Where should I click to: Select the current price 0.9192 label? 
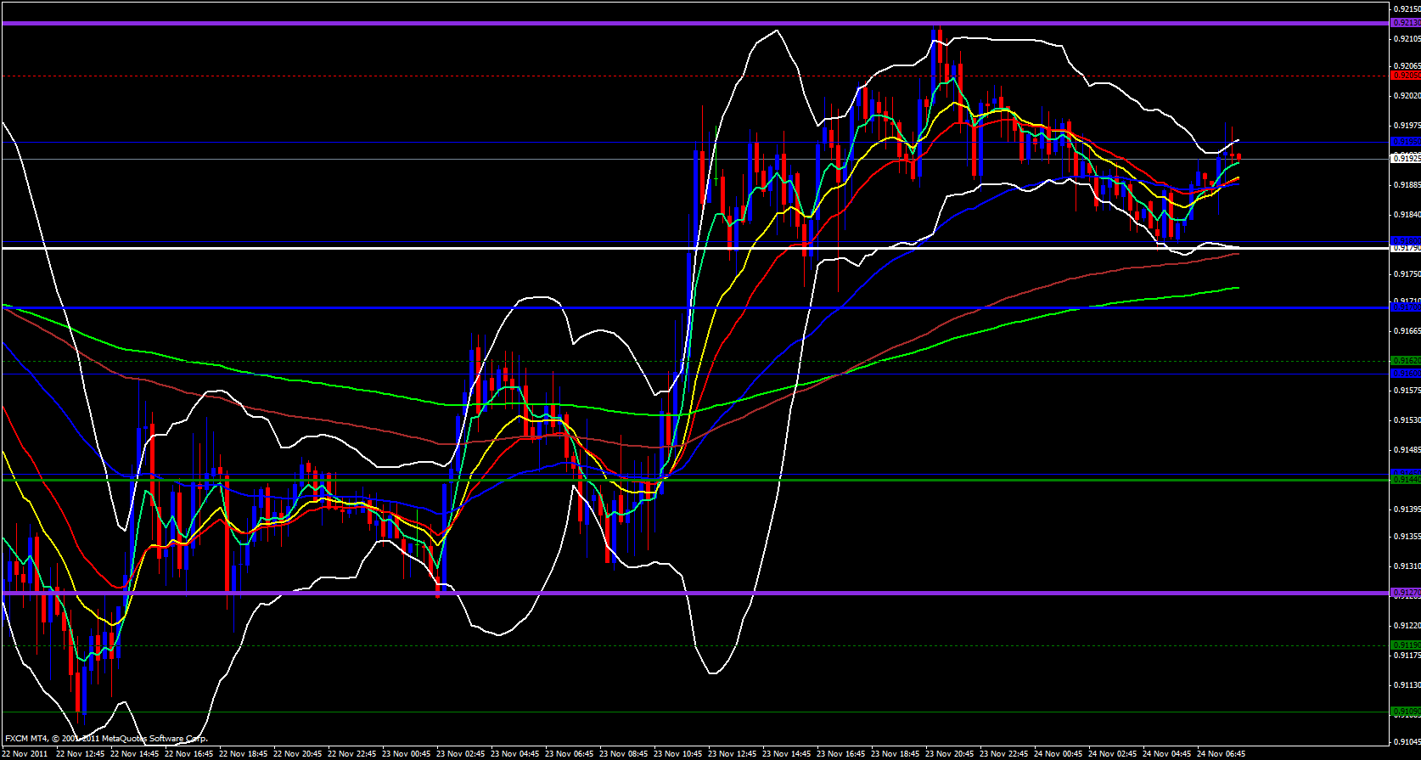click(x=1406, y=158)
